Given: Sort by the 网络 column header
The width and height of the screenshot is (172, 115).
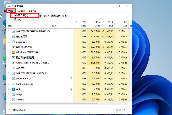Looking at the screenshot, I should [x=122, y=24].
